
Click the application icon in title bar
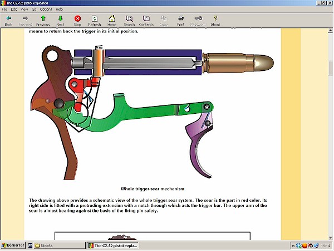click(x=3, y=3)
